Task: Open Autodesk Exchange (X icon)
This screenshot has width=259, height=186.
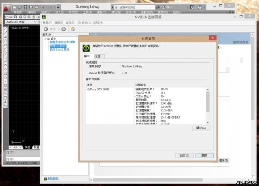Action: [192, 7]
